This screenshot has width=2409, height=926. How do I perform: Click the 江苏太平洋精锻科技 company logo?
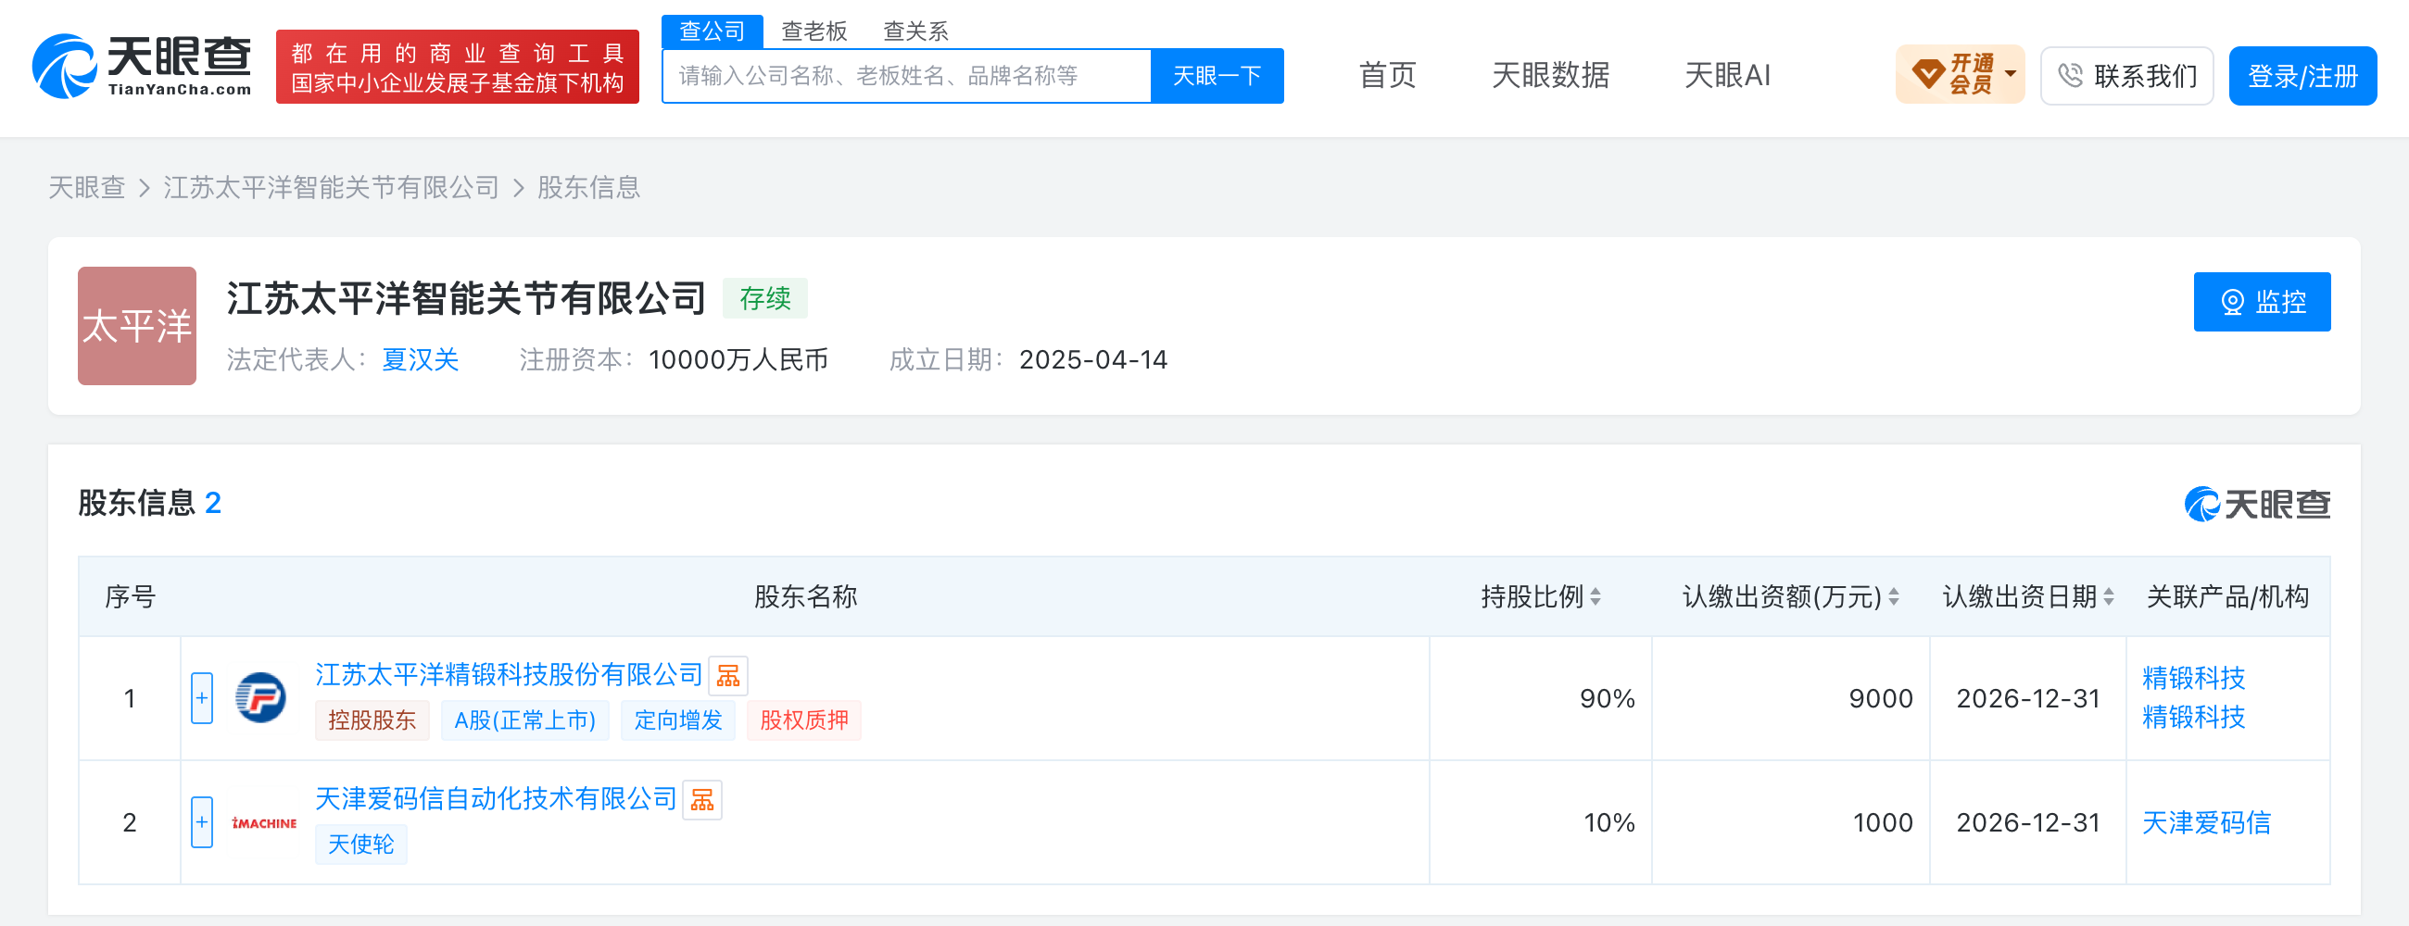pos(260,697)
